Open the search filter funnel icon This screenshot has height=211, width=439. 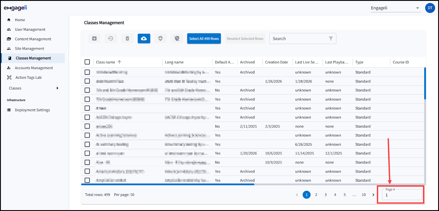click(331, 39)
